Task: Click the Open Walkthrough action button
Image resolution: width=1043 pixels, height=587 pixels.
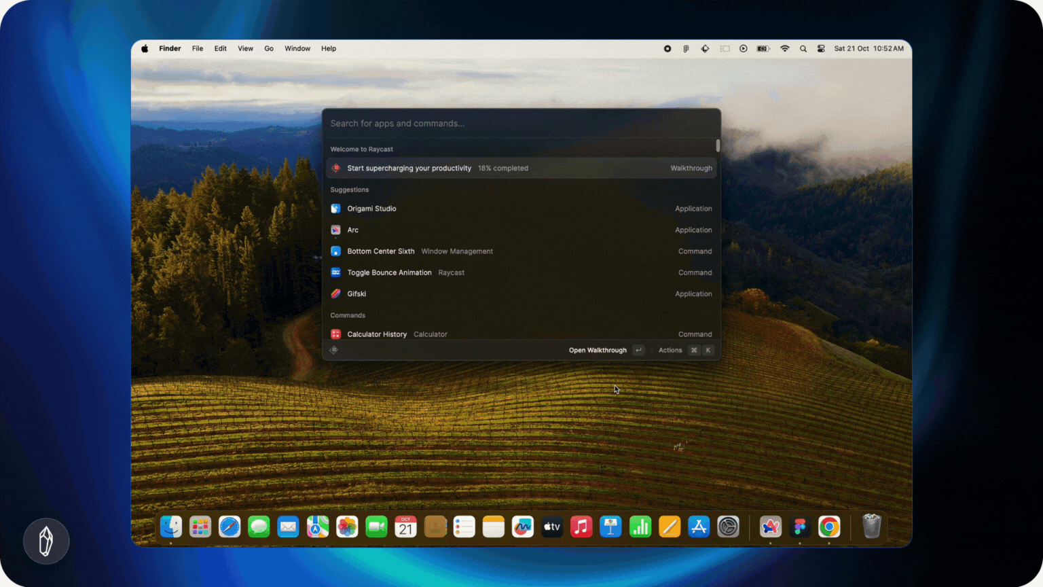Action: [606, 350]
